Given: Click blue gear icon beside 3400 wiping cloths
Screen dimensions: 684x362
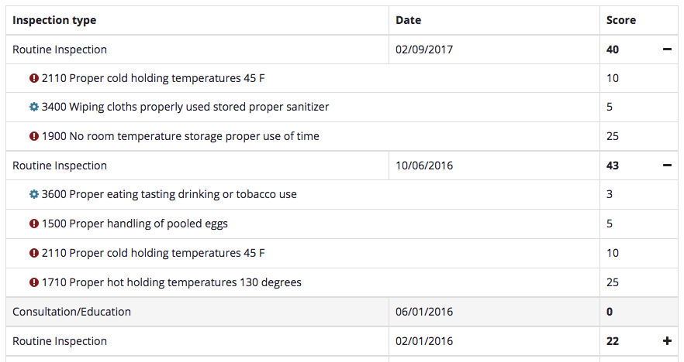Looking at the screenshot, I should coord(34,107).
